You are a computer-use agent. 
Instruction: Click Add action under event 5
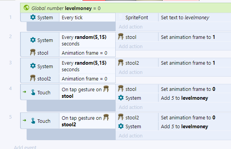click(x=131, y=136)
